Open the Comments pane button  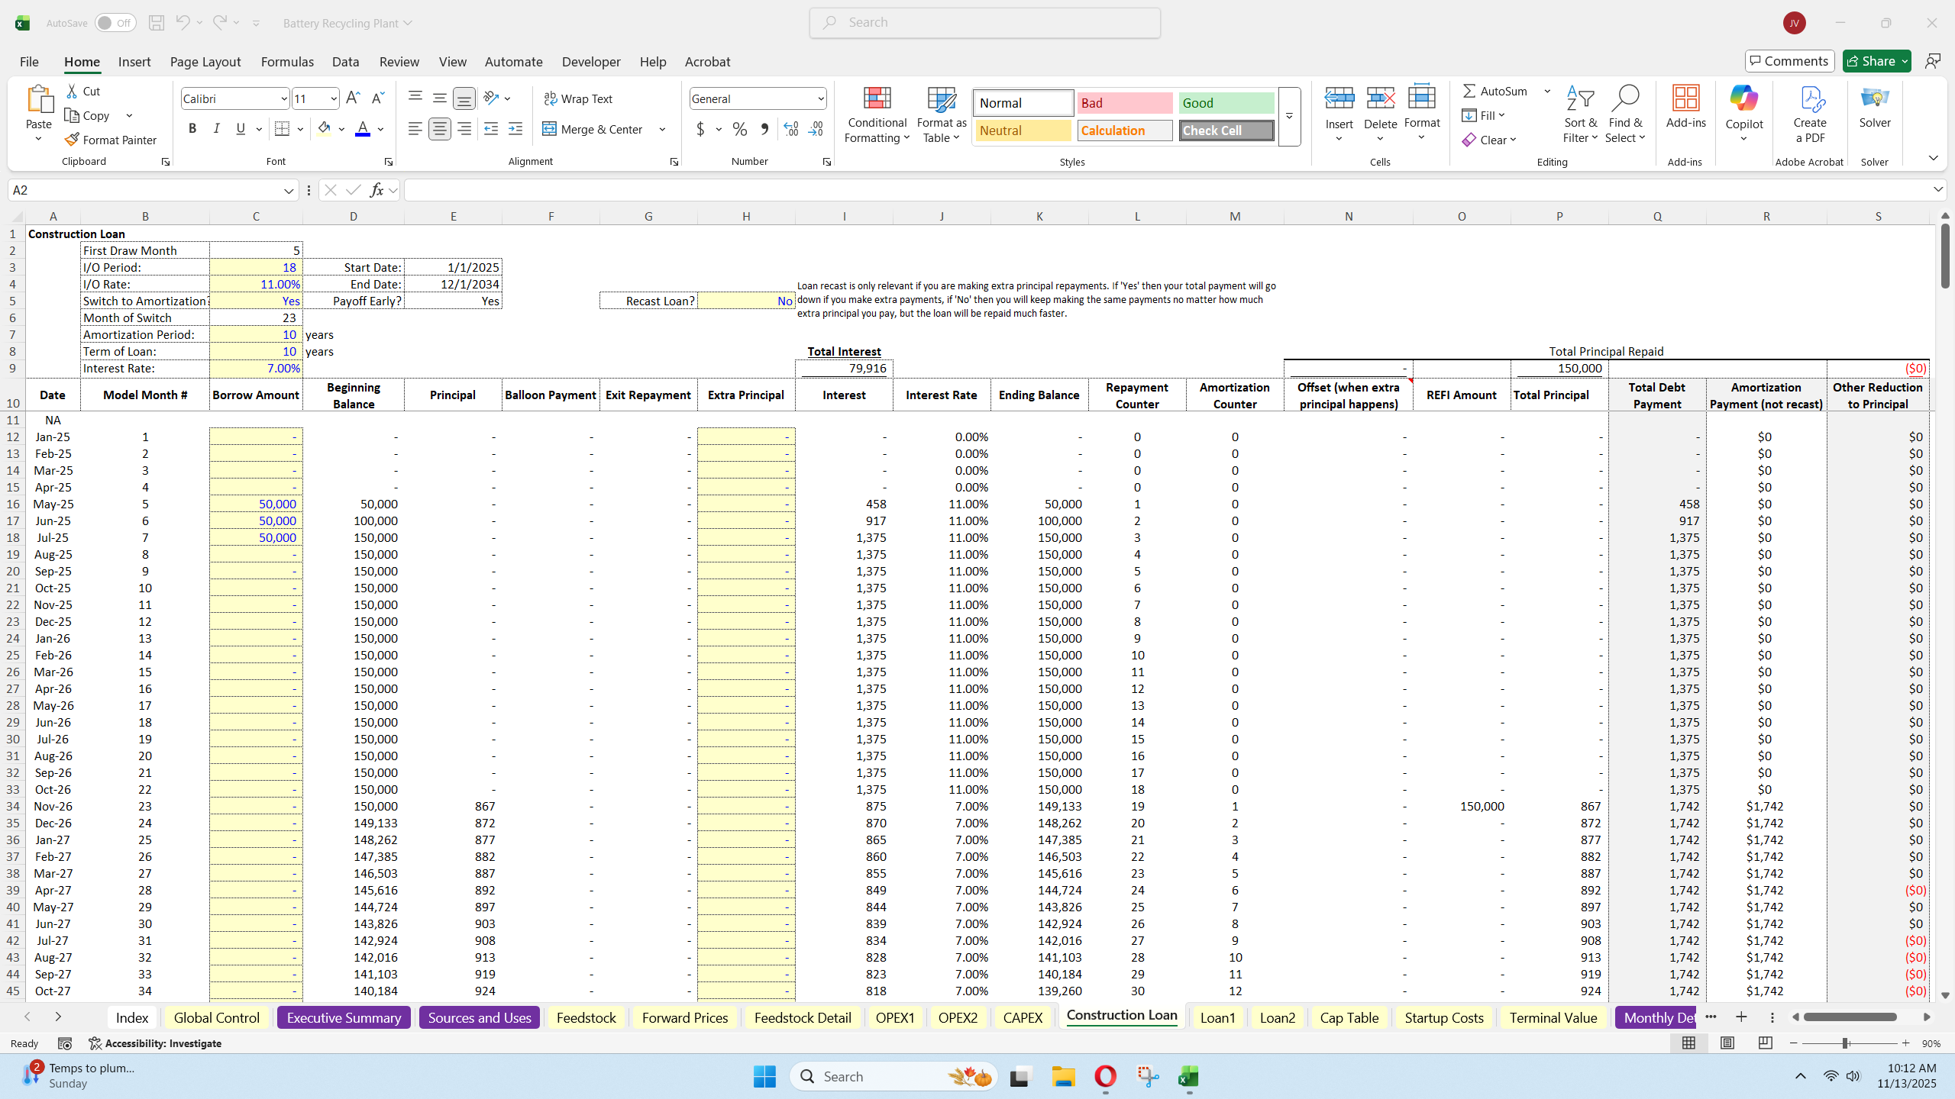coord(1789,61)
